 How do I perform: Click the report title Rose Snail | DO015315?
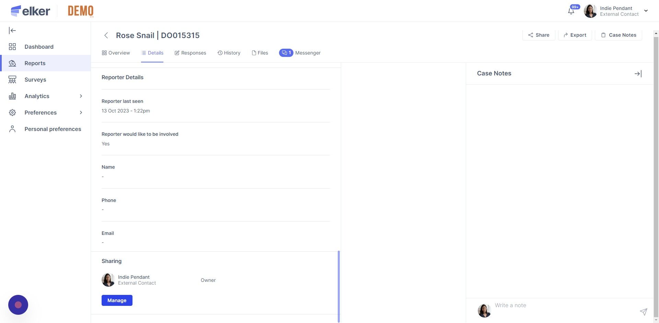(158, 35)
